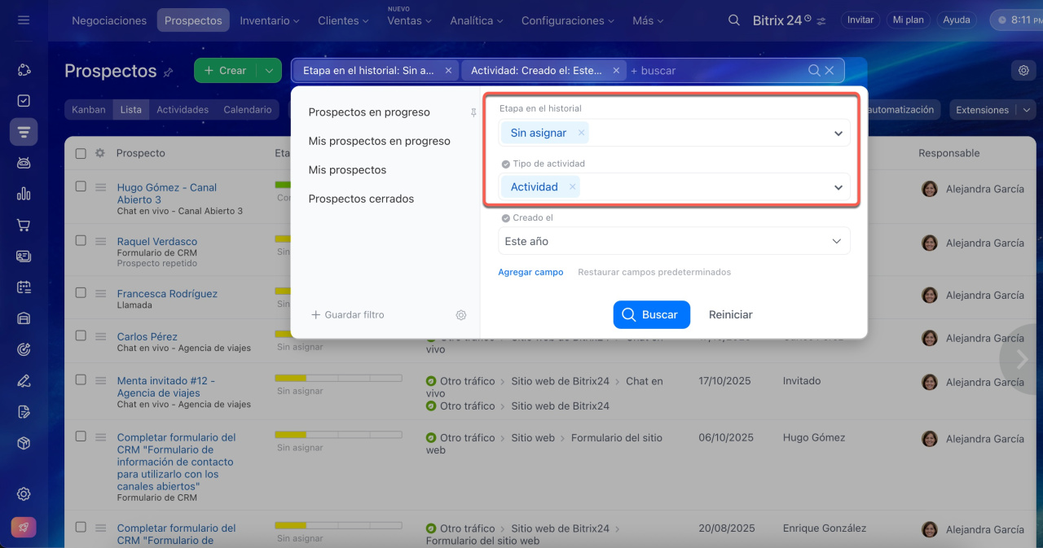
Task: Click the filter configuration gear beside Guardar filtro
Action: 461,315
